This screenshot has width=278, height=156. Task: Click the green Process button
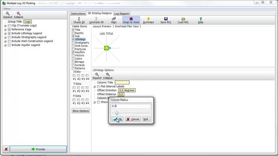coord(38,149)
